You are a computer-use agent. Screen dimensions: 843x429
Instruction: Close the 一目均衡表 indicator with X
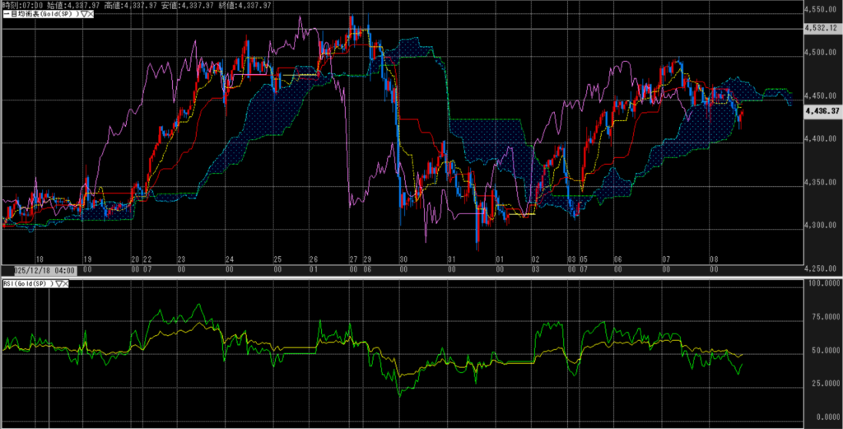(90, 15)
